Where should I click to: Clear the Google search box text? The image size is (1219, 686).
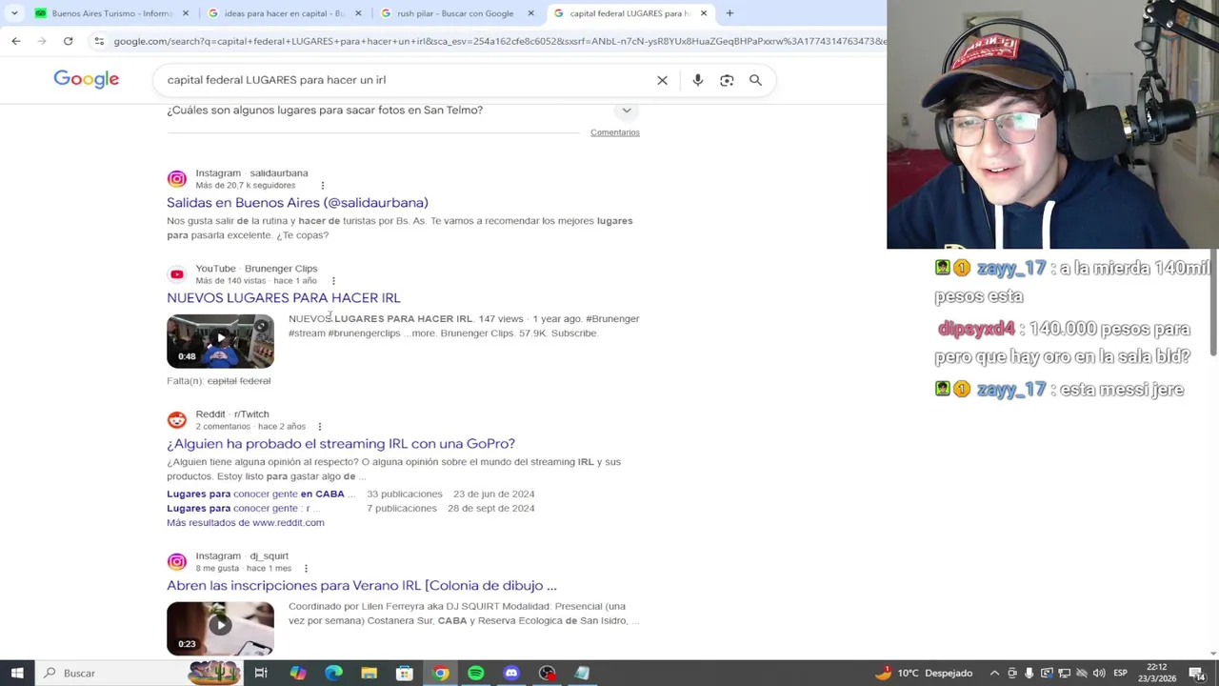[x=662, y=80]
